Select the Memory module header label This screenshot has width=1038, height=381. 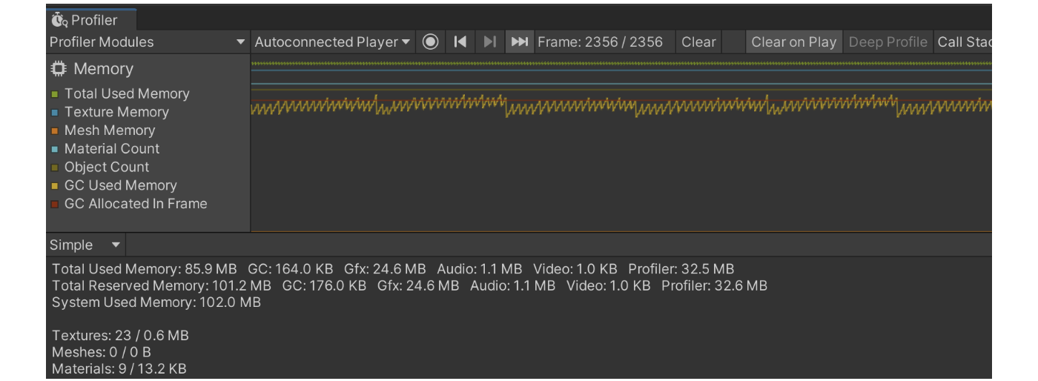point(103,69)
